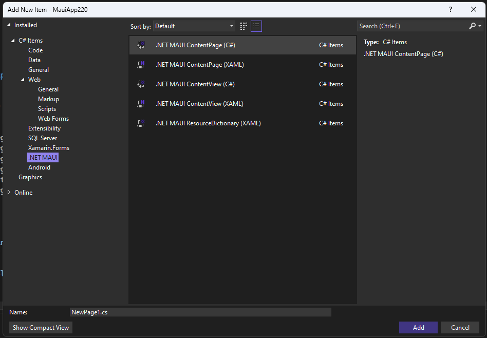Click the .NET MAUI ContentPage (C#) template icon
Viewport: 487px width, 338px height.
(x=141, y=45)
